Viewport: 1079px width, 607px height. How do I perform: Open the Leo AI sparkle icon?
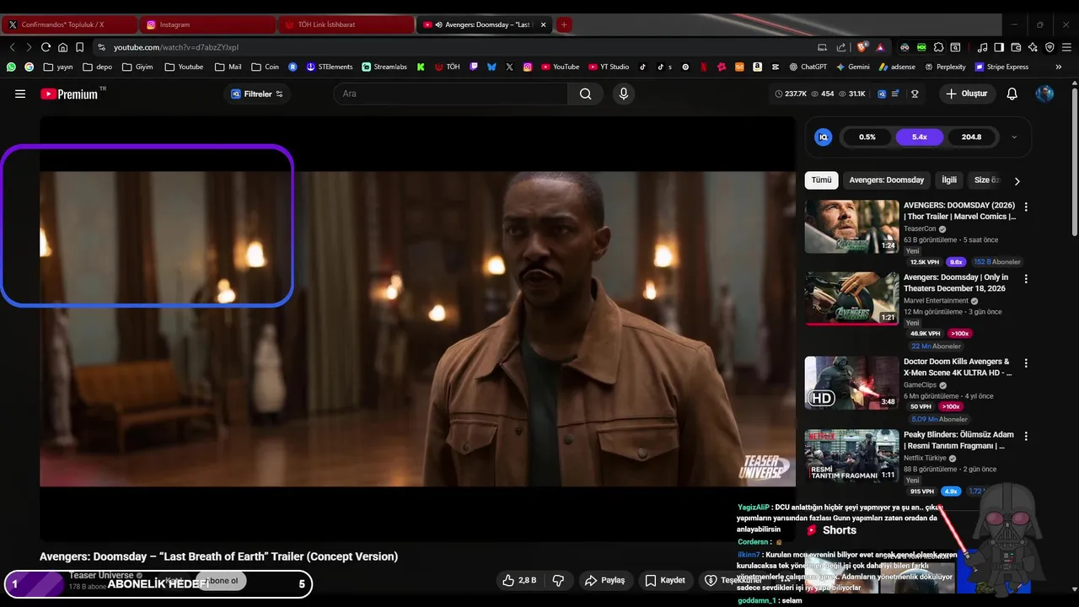(1033, 47)
